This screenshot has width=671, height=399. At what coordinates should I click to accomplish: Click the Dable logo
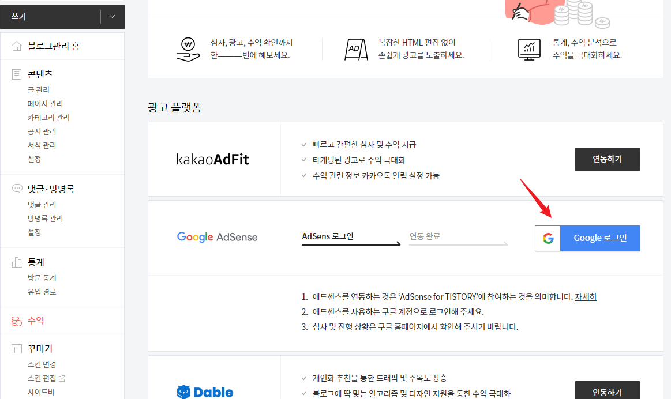[x=205, y=392]
